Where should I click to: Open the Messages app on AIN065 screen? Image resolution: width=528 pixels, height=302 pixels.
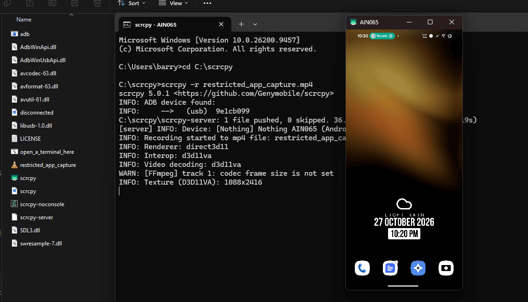point(390,268)
